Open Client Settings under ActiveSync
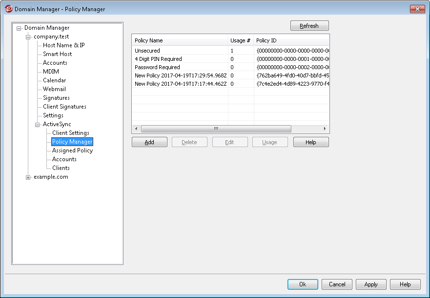 (x=70, y=133)
